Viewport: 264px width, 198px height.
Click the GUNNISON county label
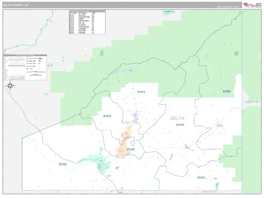(x=251, y=102)
